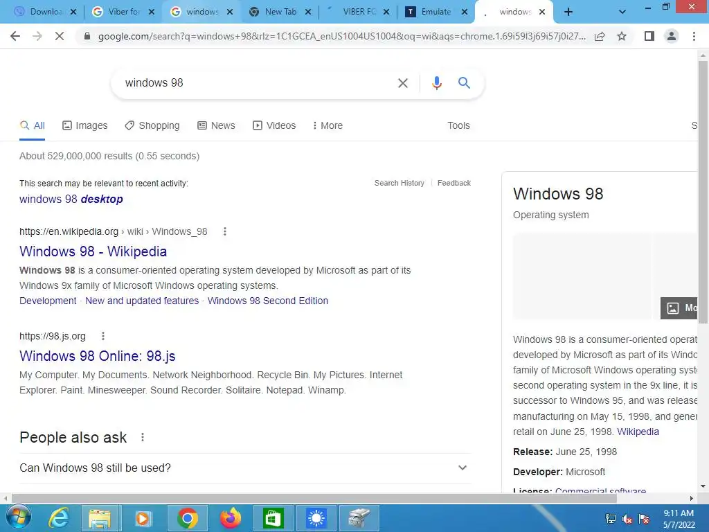This screenshot has width=709, height=532.
Task: Click the horizontal scrollbar thumb
Action: (314, 498)
